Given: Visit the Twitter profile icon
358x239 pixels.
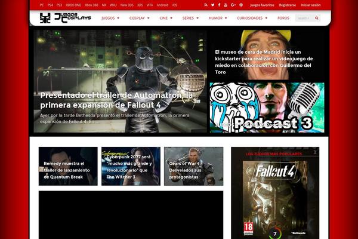Looking at the screenshot, I should pyautogui.click(x=212, y=5).
